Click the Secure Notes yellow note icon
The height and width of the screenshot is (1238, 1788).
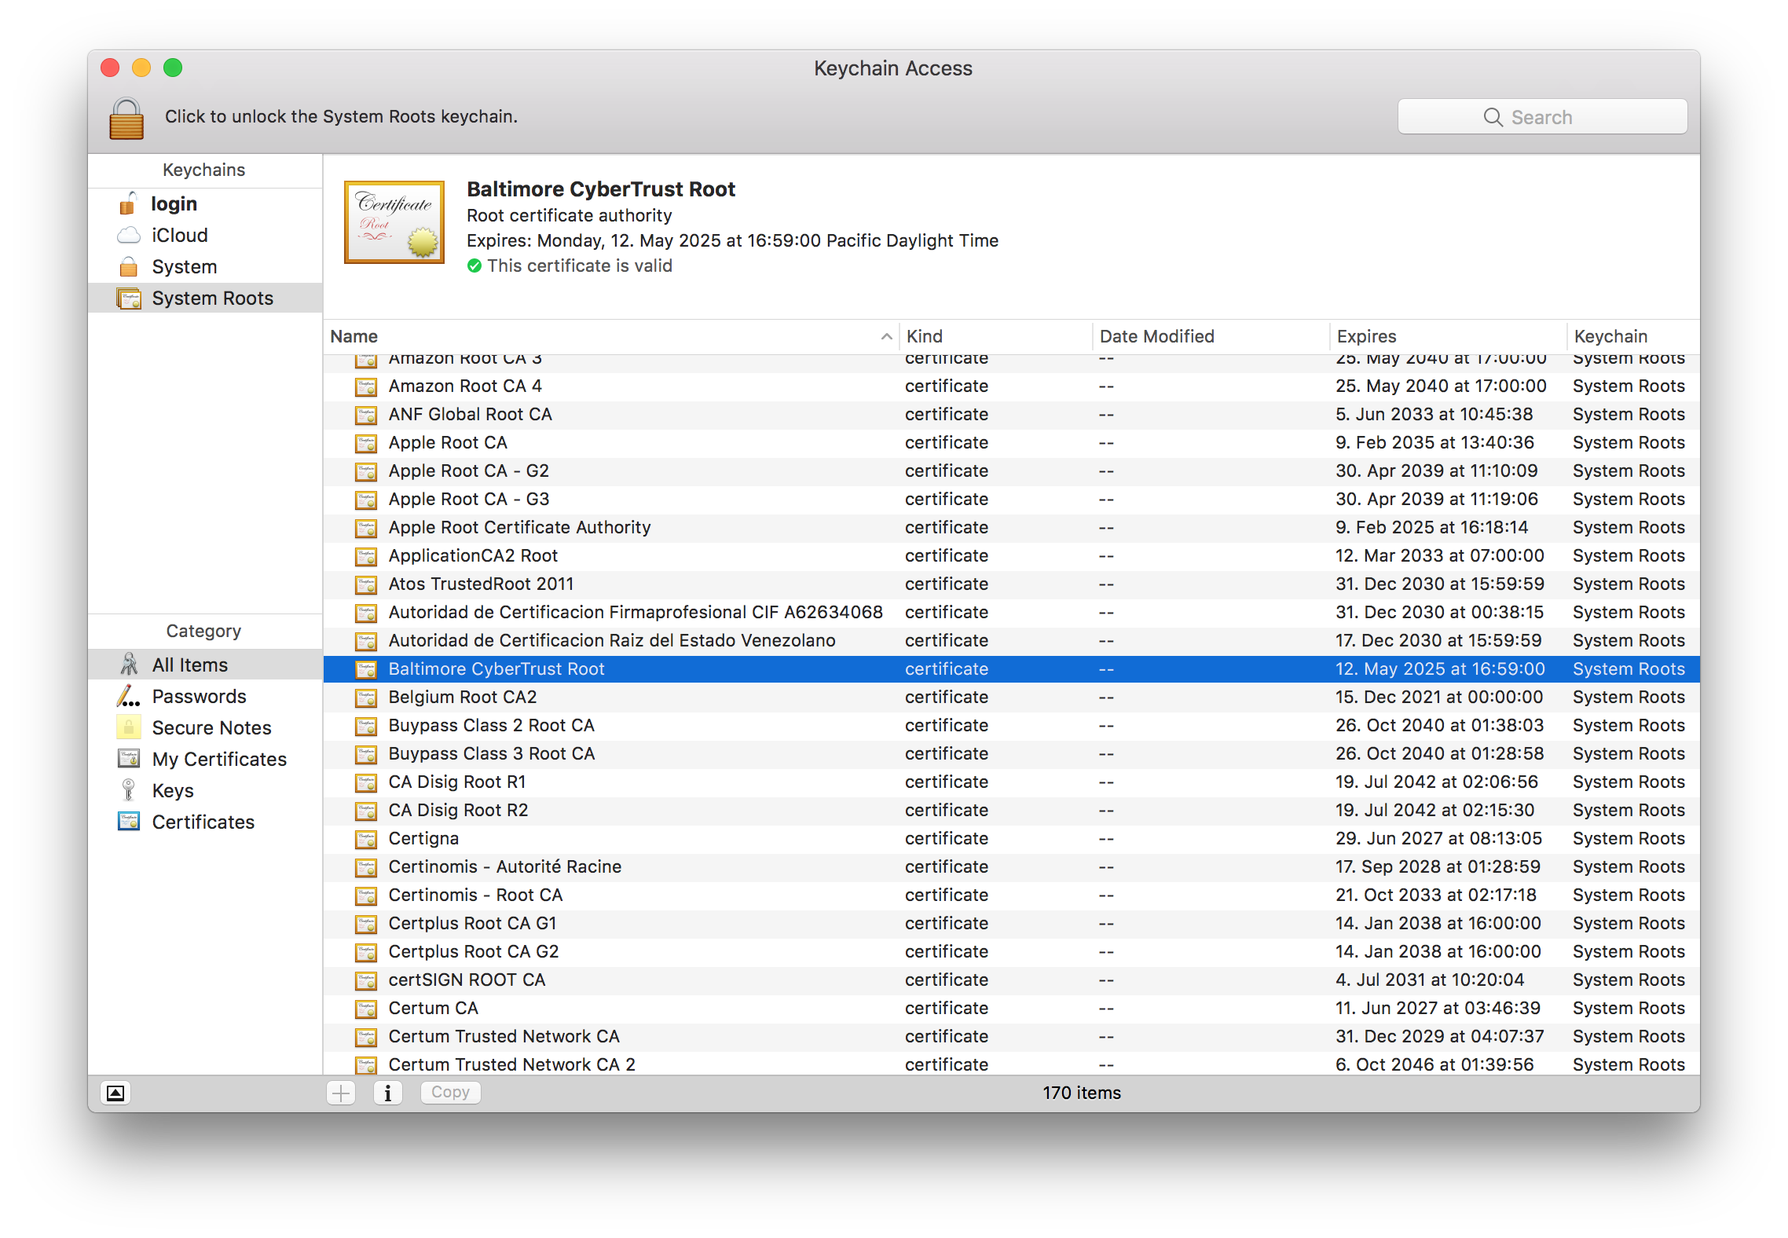pos(128,727)
